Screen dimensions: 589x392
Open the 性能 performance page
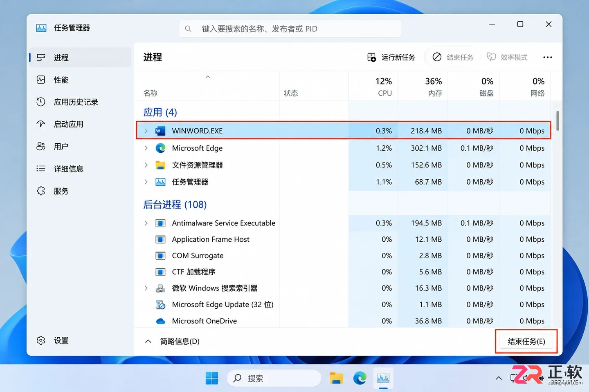(80, 80)
